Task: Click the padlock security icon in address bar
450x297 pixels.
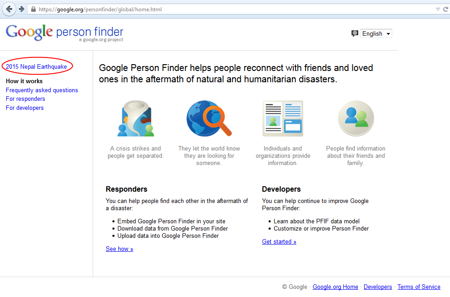Action: 33,9
